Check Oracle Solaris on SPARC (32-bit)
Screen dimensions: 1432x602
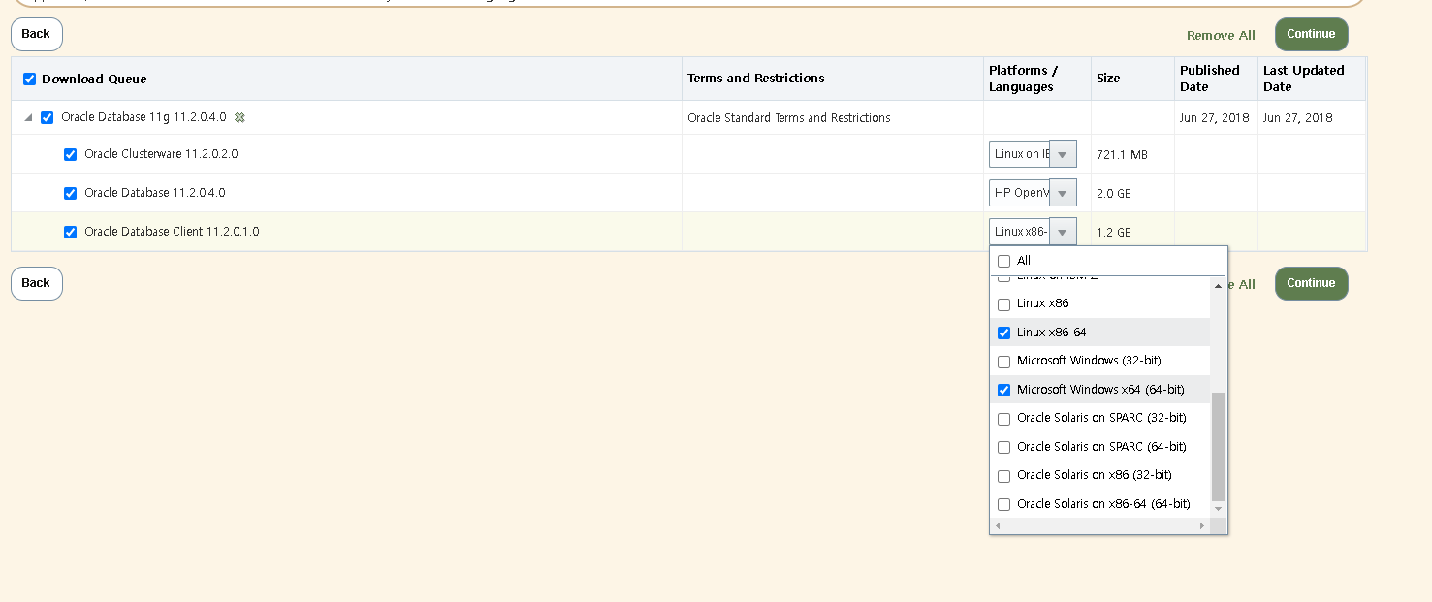pos(1003,419)
